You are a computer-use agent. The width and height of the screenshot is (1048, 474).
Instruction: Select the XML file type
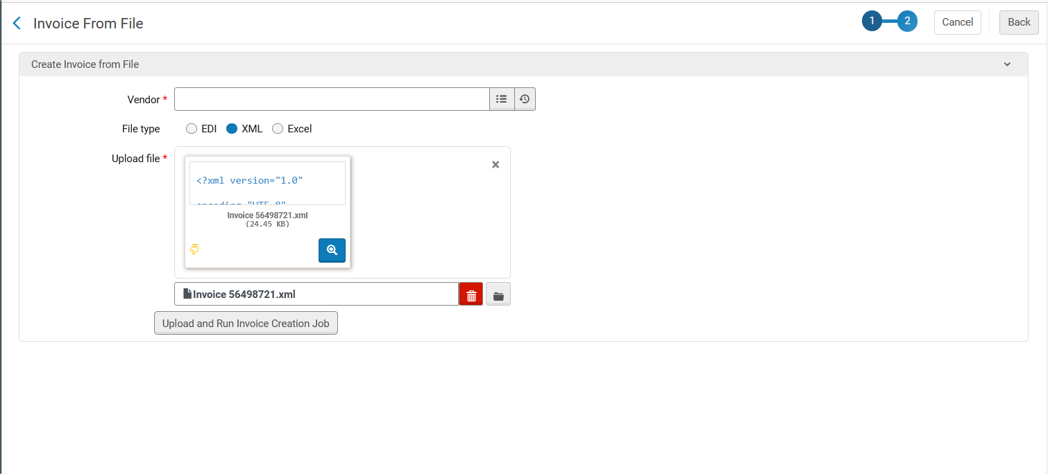click(232, 129)
